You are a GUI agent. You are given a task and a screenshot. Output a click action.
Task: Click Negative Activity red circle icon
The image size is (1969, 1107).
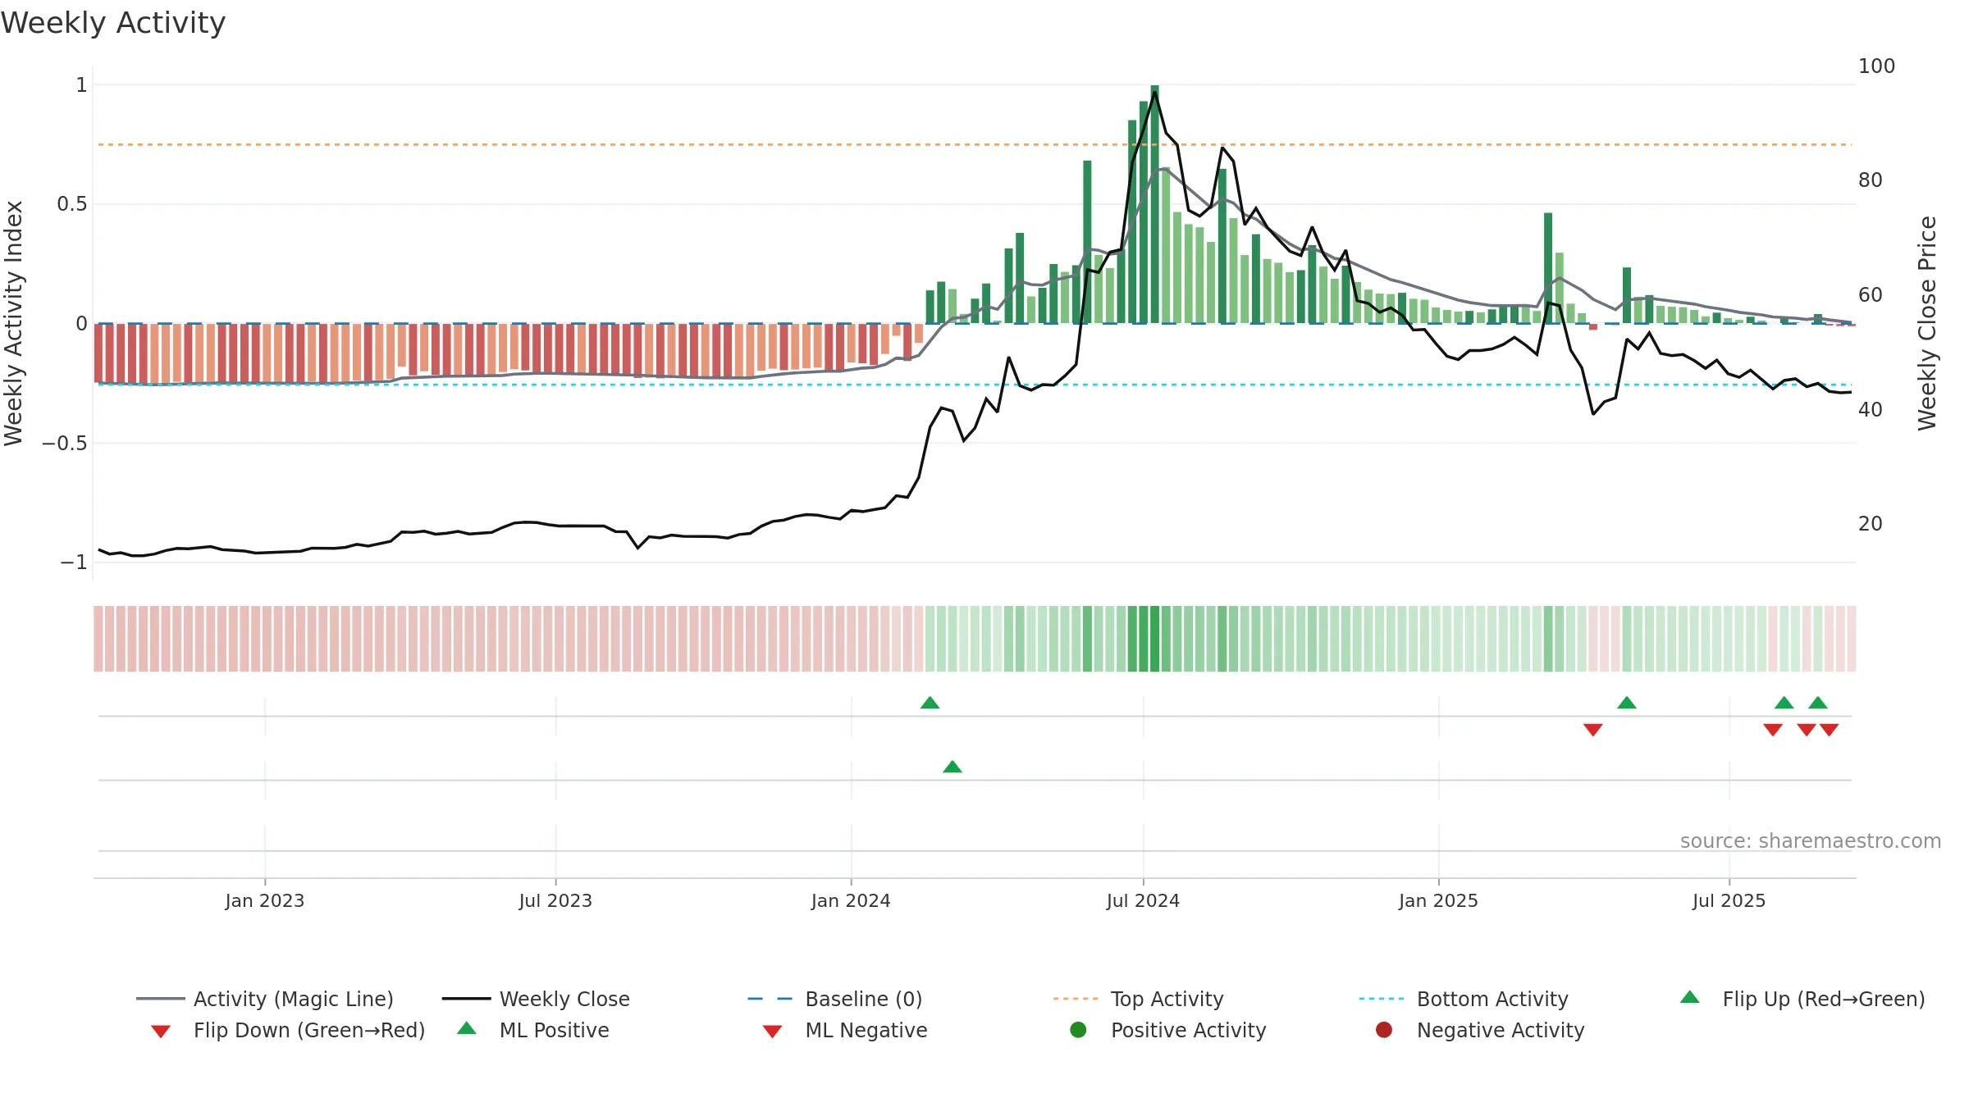[1383, 1029]
